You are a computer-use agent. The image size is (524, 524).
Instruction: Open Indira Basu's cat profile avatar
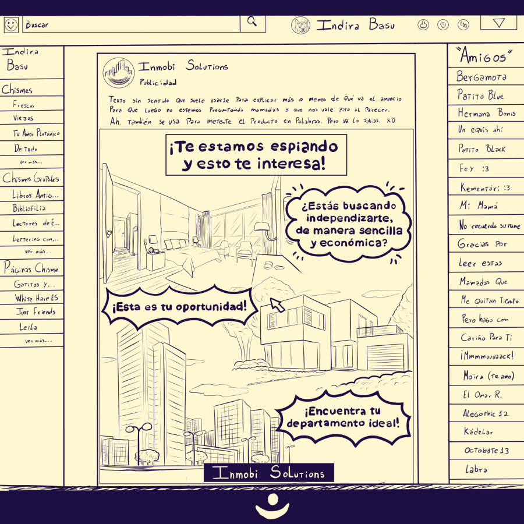(x=300, y=25)
